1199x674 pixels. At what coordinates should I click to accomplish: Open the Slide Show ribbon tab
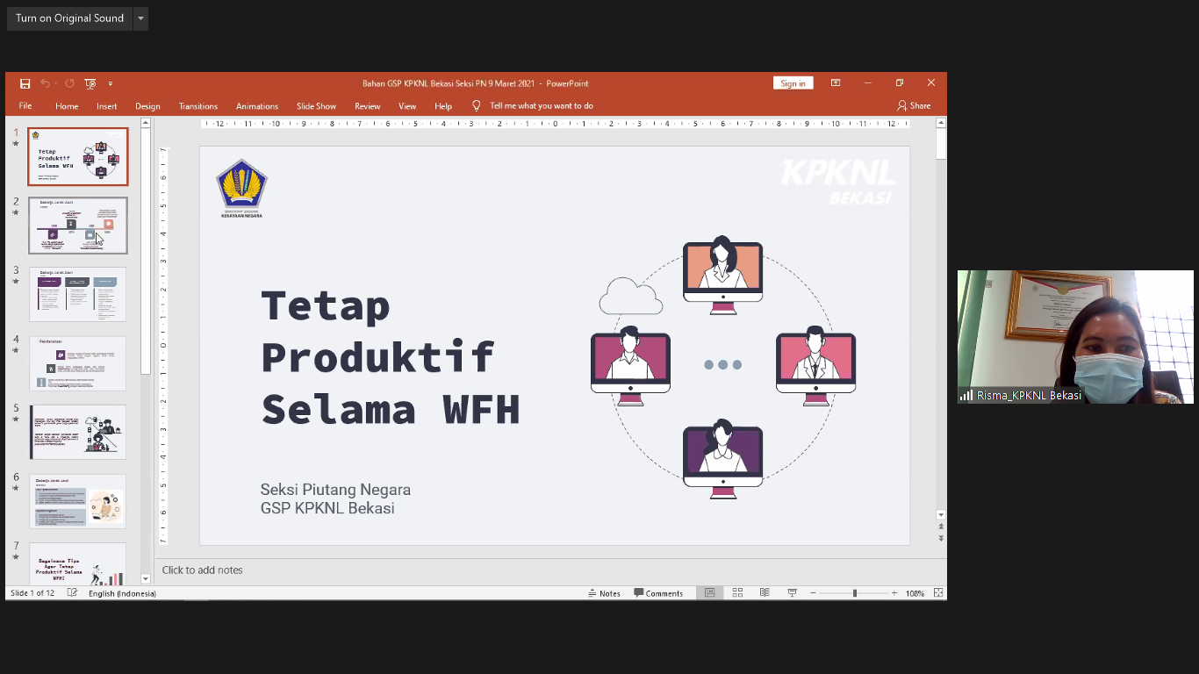click(316, 106)
